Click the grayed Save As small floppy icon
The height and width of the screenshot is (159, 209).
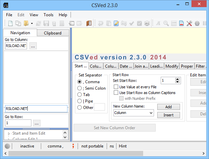pyautogui.click(x=54, y=24)
